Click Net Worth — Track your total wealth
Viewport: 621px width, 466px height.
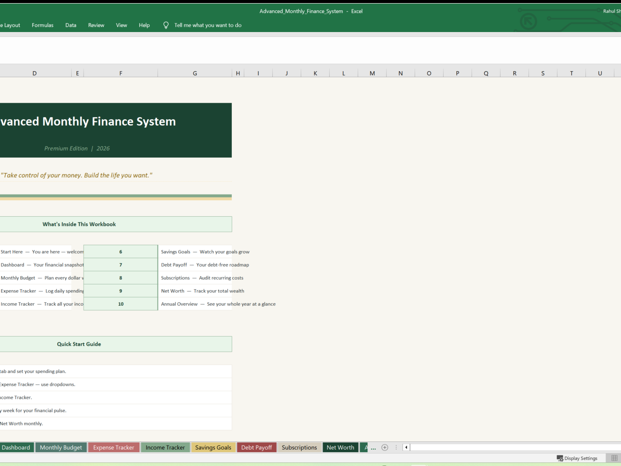(202, 291)
